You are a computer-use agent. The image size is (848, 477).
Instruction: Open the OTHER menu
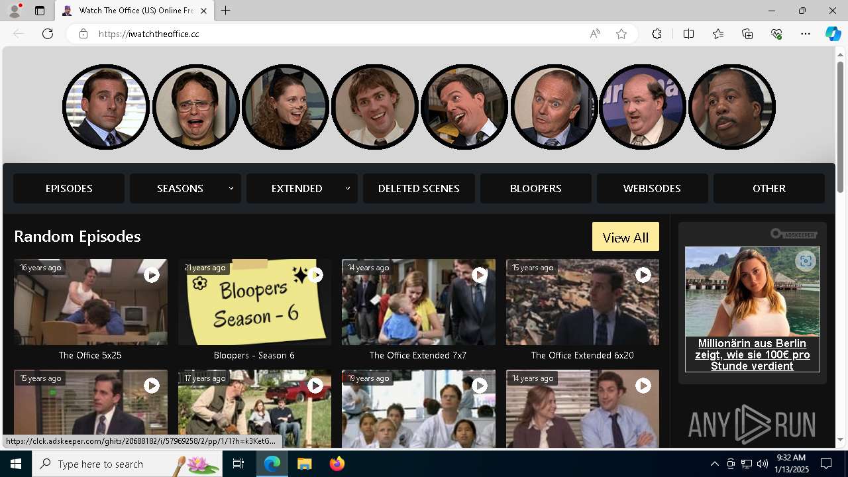coord(769,188)
